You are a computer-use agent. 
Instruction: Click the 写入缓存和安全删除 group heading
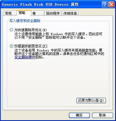tap(25, 21)
